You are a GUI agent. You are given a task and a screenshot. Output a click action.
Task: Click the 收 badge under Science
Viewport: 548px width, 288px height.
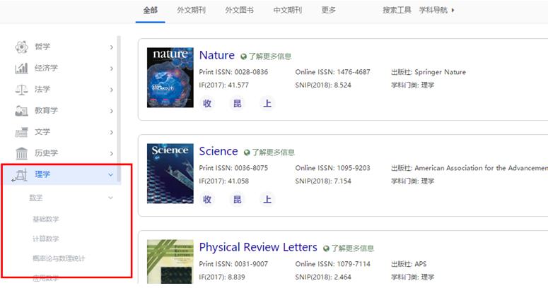(207, 199)
